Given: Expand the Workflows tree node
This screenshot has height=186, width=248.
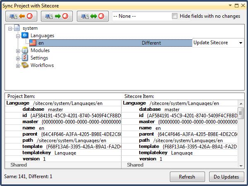Looking at the screenshot, I should (x=18, y=66).
